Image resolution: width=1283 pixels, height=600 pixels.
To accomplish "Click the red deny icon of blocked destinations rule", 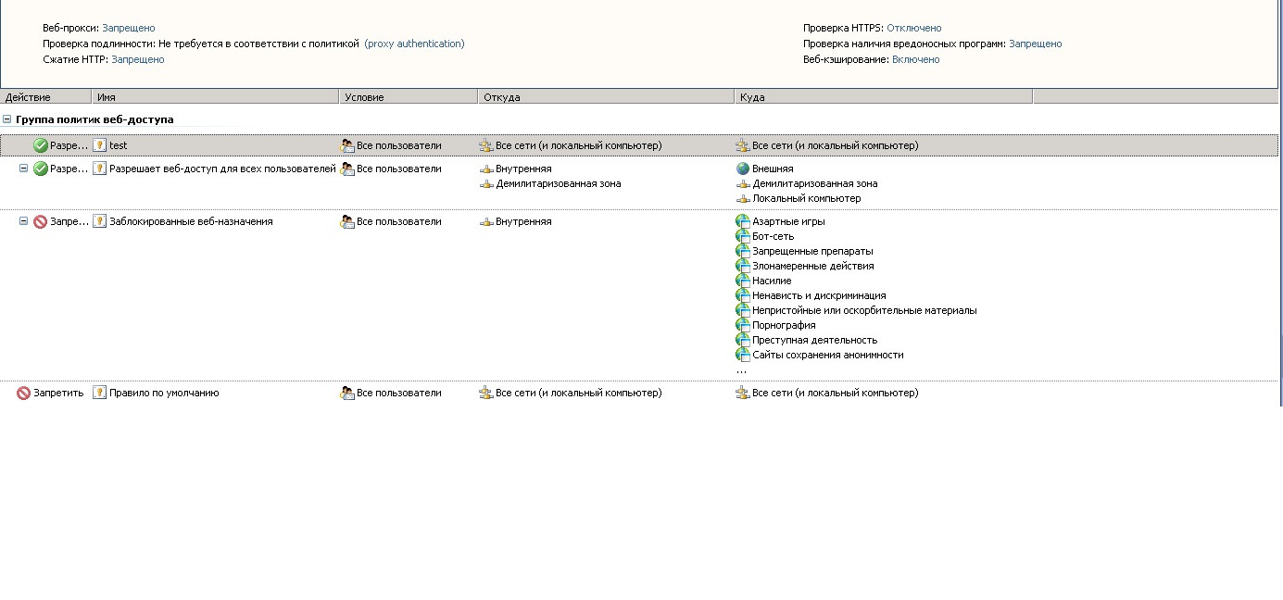I will [x=41, y=222].
